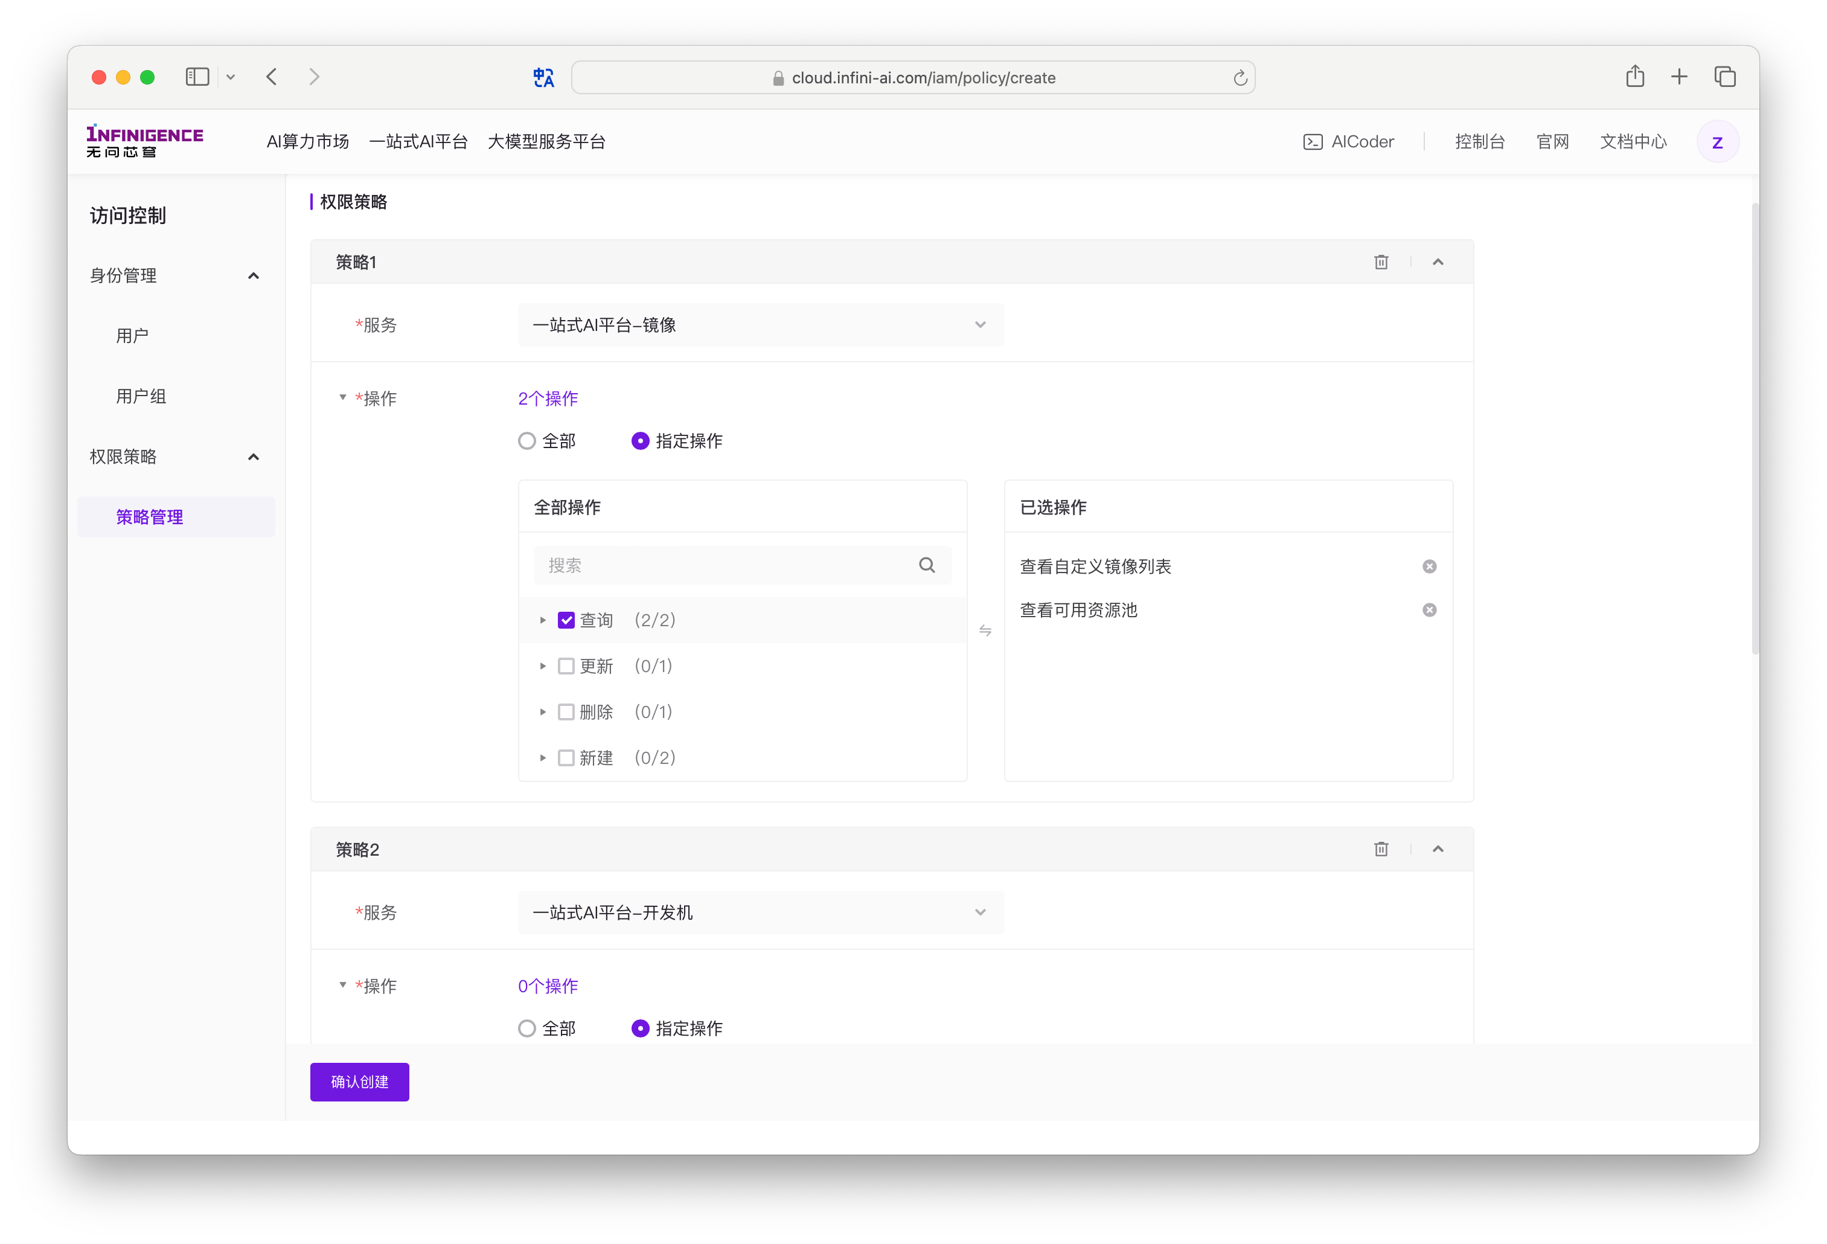Click the browser share icon
This screenshot has width=1827, height=1244.
pyautogui.click(x=1634, y=76)
